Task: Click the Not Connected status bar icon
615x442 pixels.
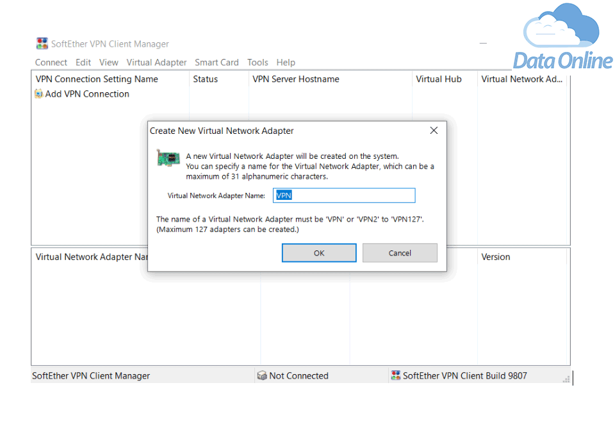Action: (261, 376)
